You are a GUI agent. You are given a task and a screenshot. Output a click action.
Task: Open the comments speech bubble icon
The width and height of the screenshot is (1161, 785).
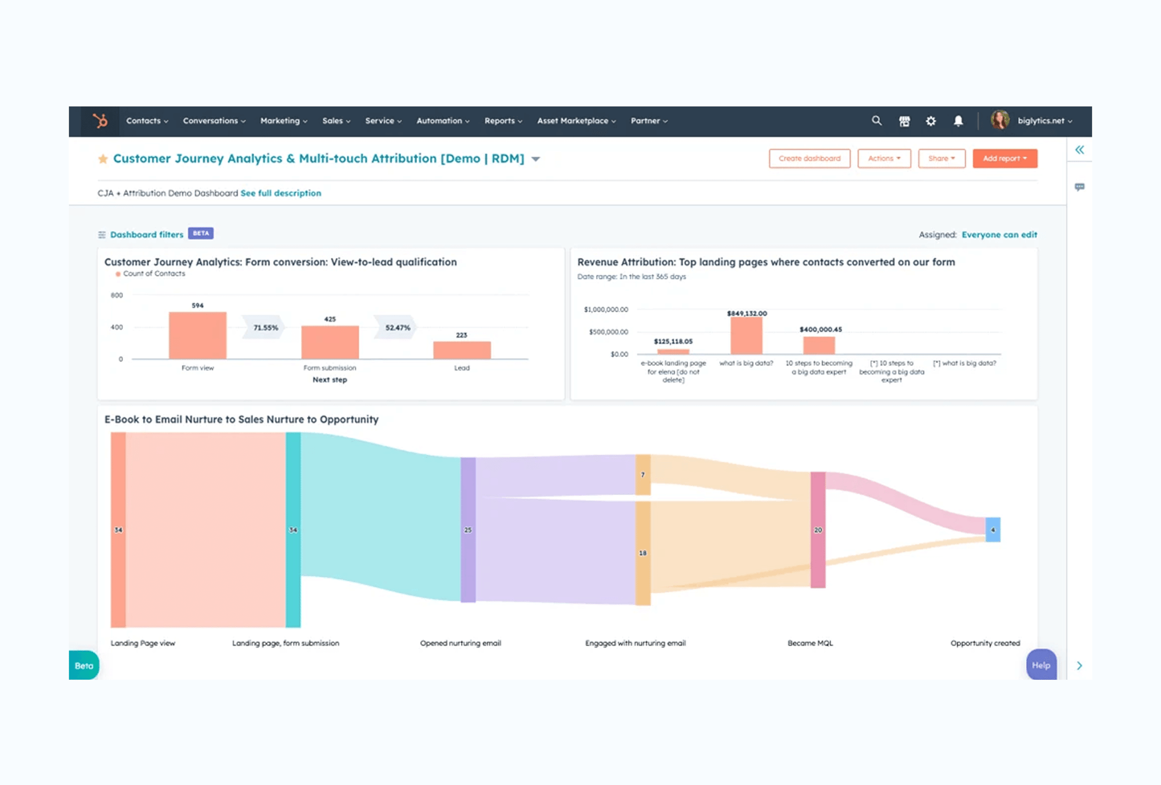point(1079,187)
